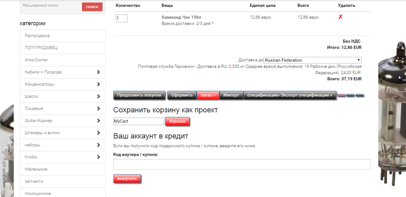Open the запчасти category
The height and width of the screenshot is (197, 406).
(62, 181)
